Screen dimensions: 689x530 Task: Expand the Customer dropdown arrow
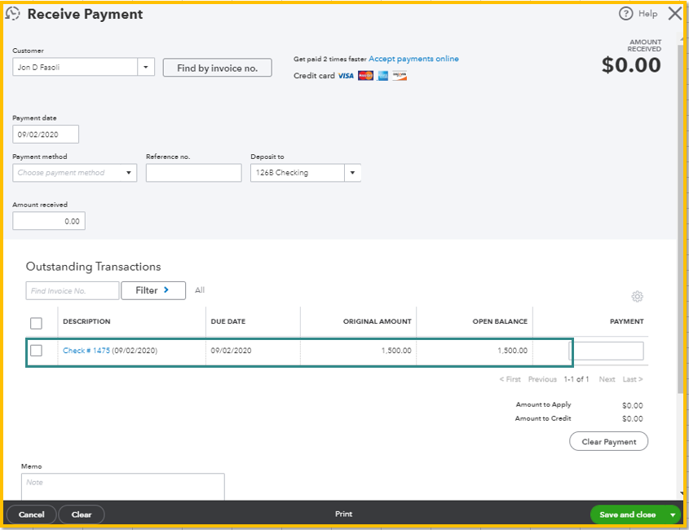tap(146, 67)
